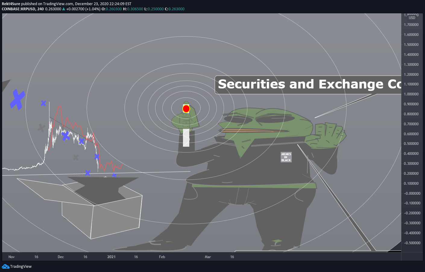This screenshot has height=272, width=425.
Task: Click the 0.800000 price axis label
Action: click(x=411, y=114)
